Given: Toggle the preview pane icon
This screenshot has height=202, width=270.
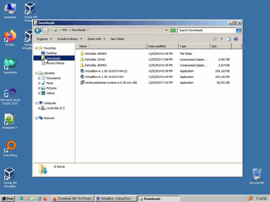Looking at the screenshot, I should click(x=229, y=39).
